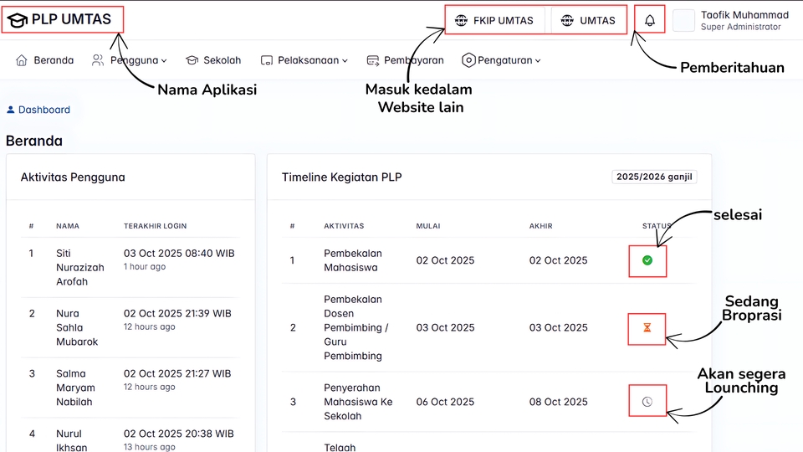The image size is (803, 452).
Task: Click the screen icon beside Pelaksanaan
Action: 266,60
